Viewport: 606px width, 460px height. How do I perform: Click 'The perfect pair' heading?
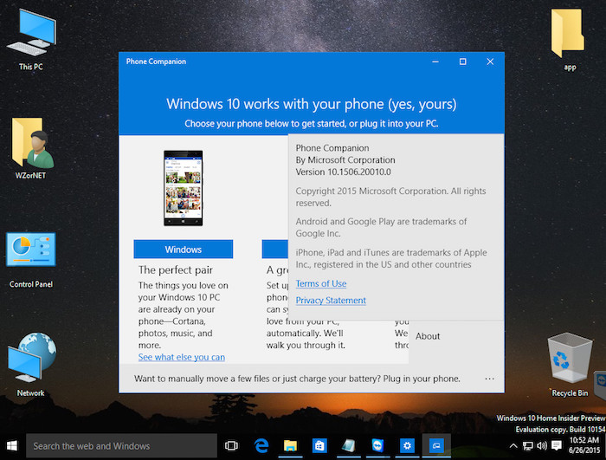(176, 270)
